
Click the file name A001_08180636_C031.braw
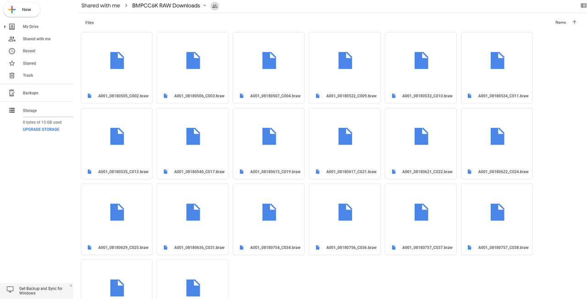(199, 248)
